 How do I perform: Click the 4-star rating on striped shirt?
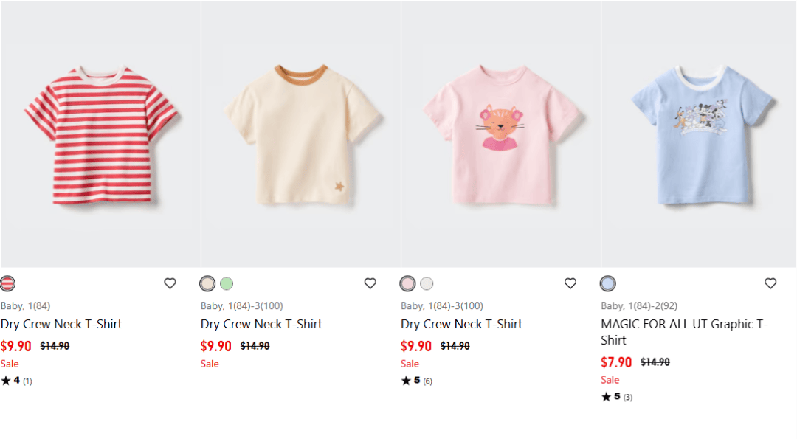(16, 381)
